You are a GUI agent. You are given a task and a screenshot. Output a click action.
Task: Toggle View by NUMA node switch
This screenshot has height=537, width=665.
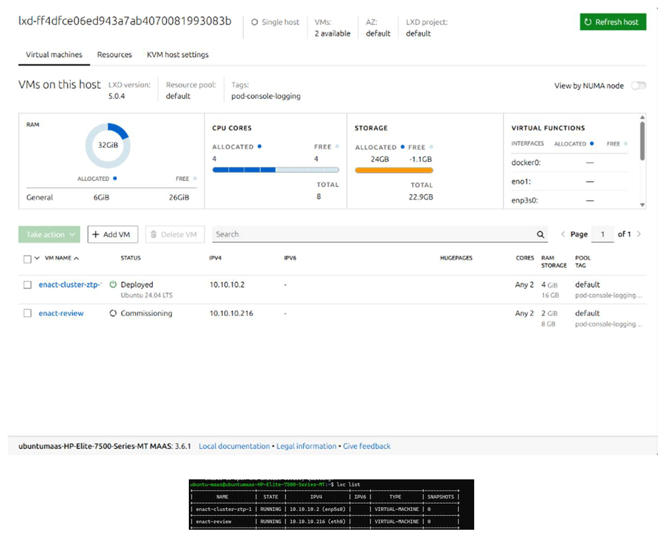[638, 86]
